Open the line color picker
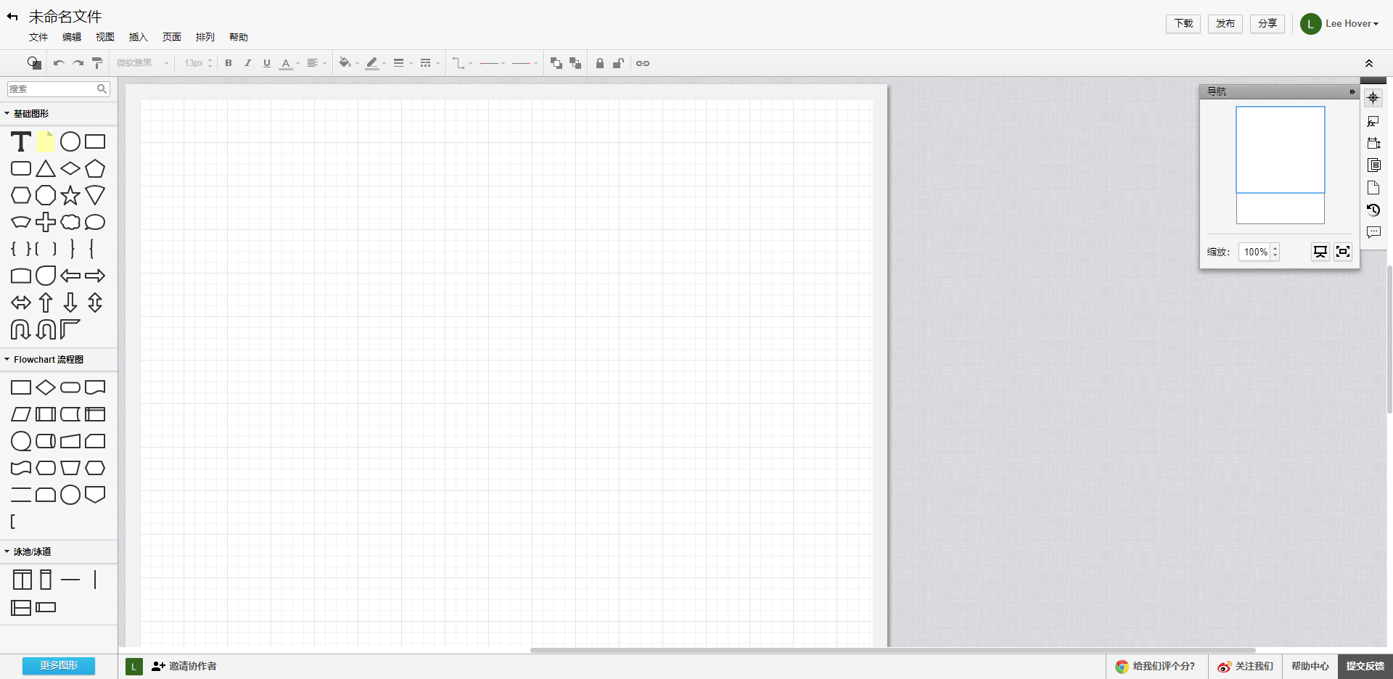 (x=376, y=63)
